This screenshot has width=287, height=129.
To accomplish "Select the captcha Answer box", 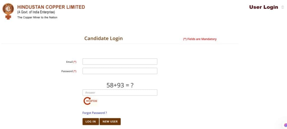I will [x=120, y=93].
